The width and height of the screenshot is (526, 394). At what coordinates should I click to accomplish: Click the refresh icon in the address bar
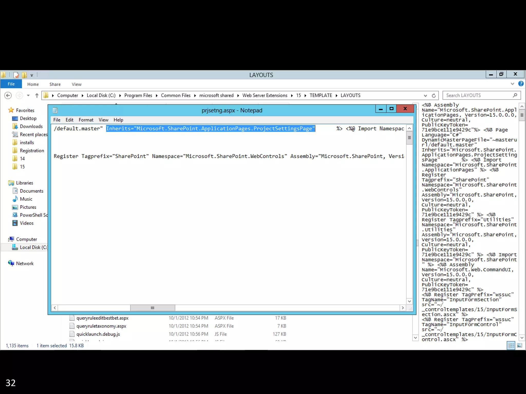434,95
